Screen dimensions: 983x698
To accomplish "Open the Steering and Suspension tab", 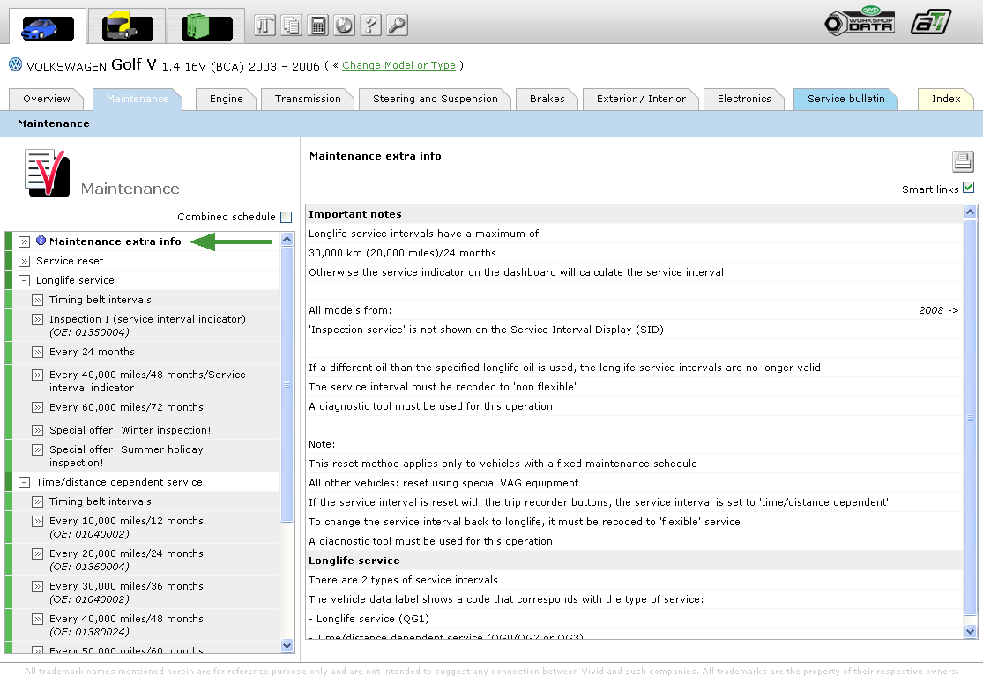I will [436, 99].
